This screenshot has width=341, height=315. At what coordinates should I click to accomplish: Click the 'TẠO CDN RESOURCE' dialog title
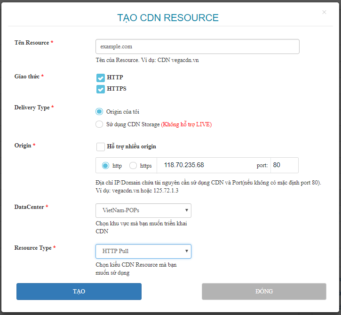[168, 18]
